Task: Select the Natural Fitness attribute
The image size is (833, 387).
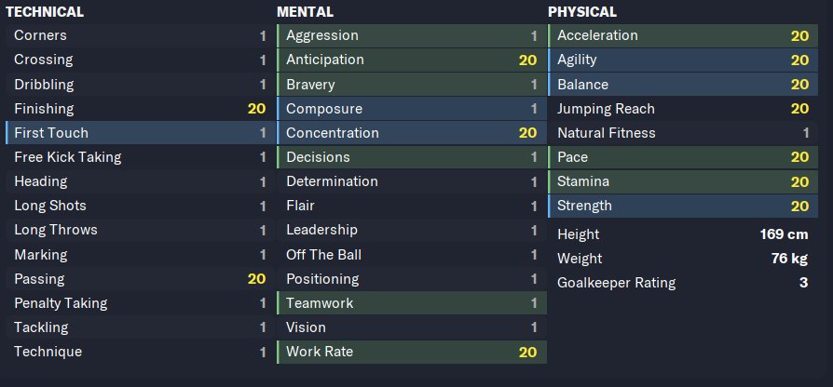Action: pyautogui.click(x=683, y=132)
